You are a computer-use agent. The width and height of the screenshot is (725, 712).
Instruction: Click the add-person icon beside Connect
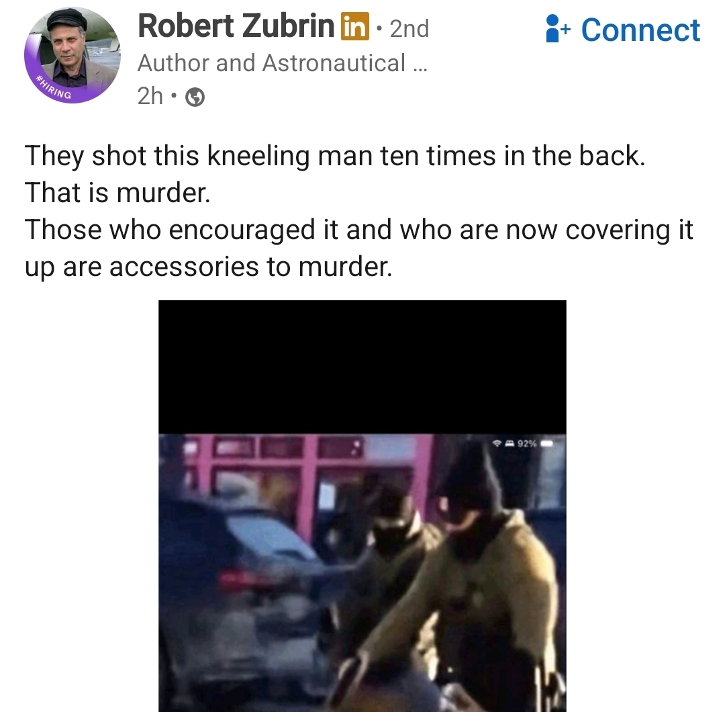557,29
